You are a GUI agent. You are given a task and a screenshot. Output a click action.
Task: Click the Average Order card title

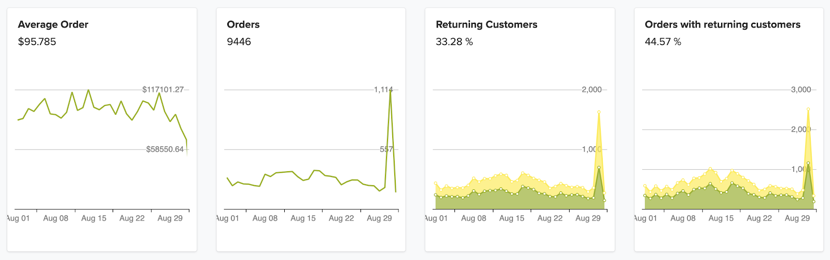pos(53,24)
